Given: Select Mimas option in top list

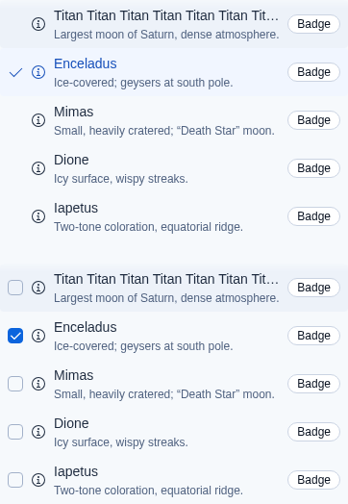Looking at the screenshot, I should (x=174, y=120).
